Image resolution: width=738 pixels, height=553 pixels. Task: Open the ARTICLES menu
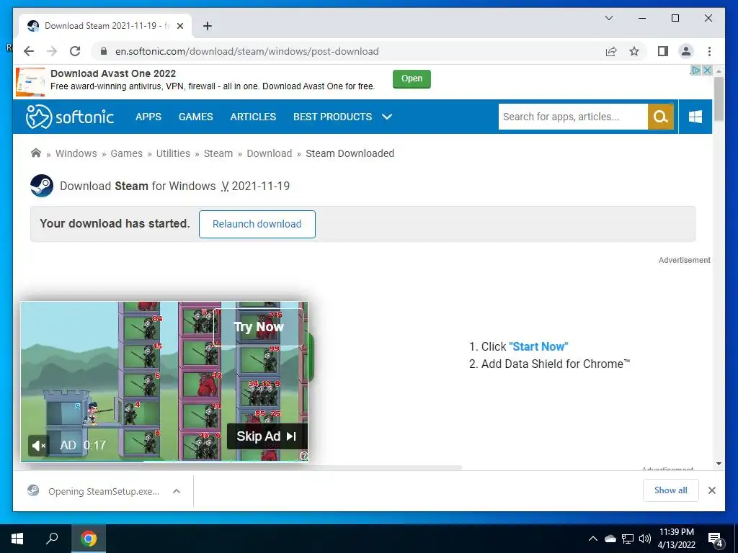[253, 117]
